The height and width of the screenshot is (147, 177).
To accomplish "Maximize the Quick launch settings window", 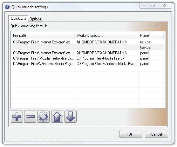I will (153, 6).
